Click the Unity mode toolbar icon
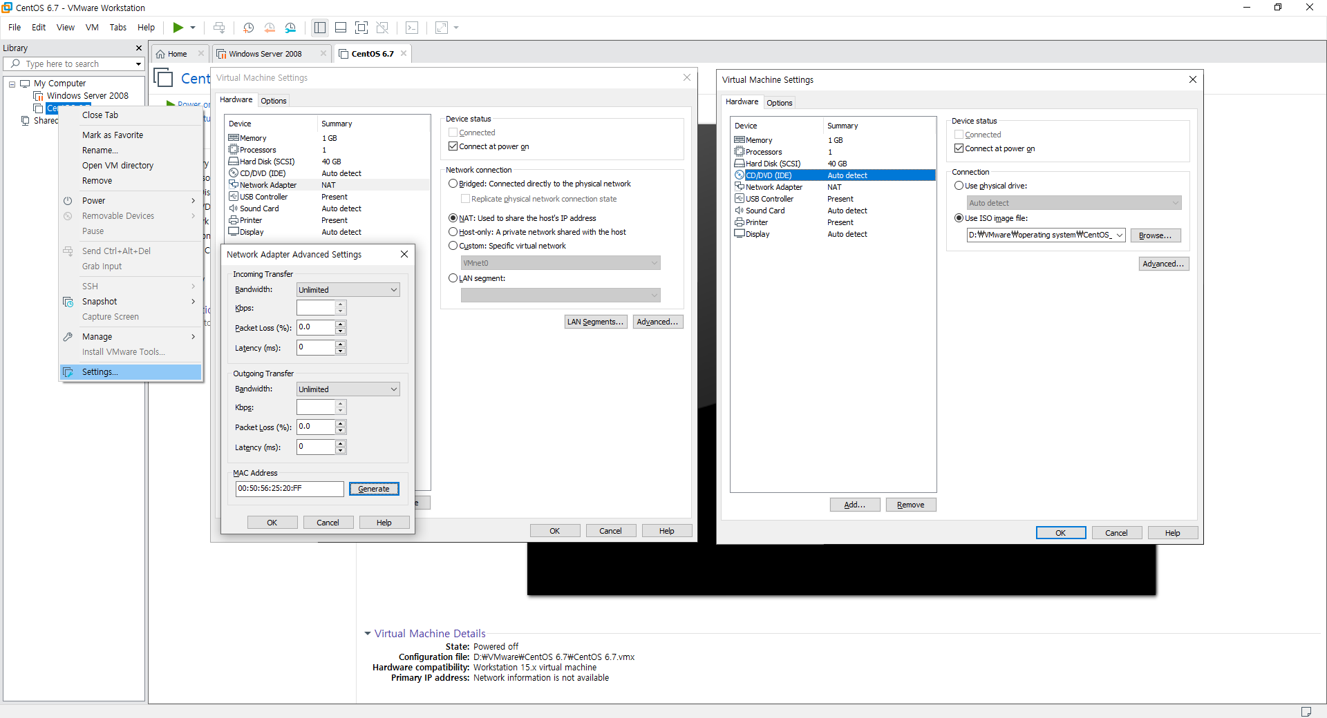Image resolution: width=1327 pixels, height=718 pixels. pyautogui.click(x=382, y=28)
